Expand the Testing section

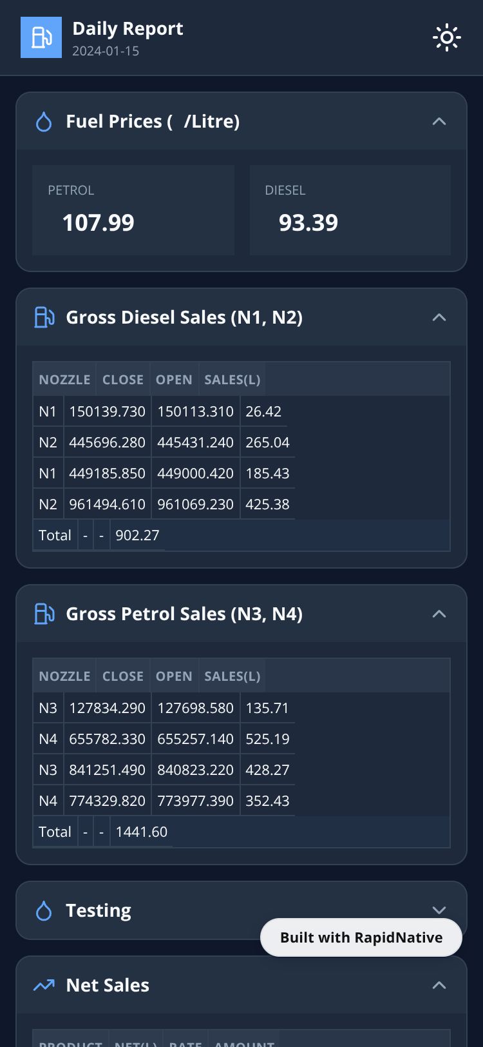tap(439, 909)
